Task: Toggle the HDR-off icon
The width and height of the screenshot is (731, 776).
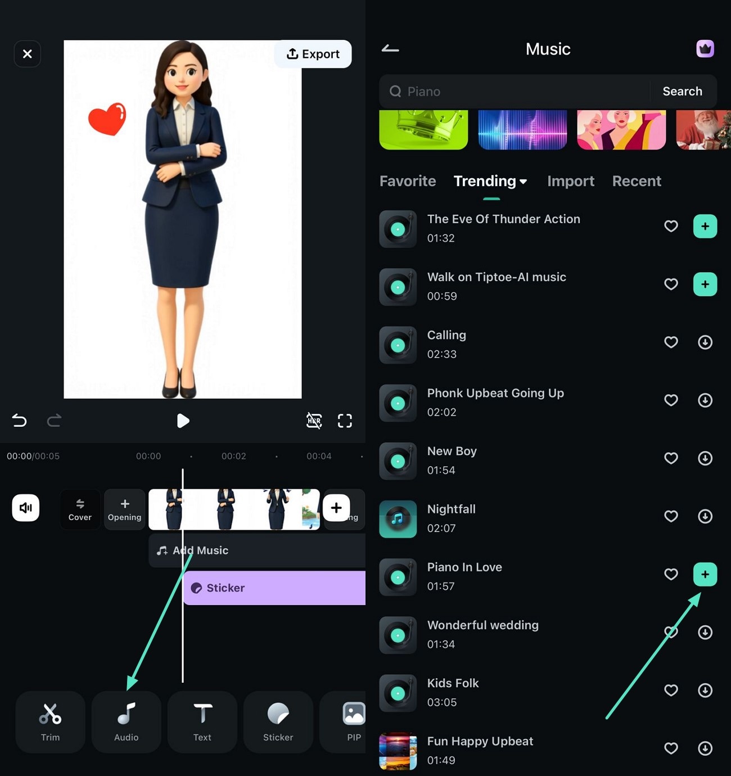Action: (x=314, y=421)
